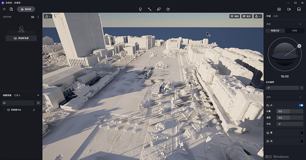Switch to the 已导入 imported tab
This screenshot has height=160, width=306.
pyautogui.click(x=17, y=95)
